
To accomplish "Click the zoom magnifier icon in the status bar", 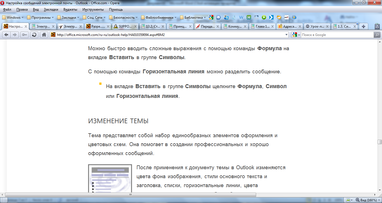I will pos(358,200).
